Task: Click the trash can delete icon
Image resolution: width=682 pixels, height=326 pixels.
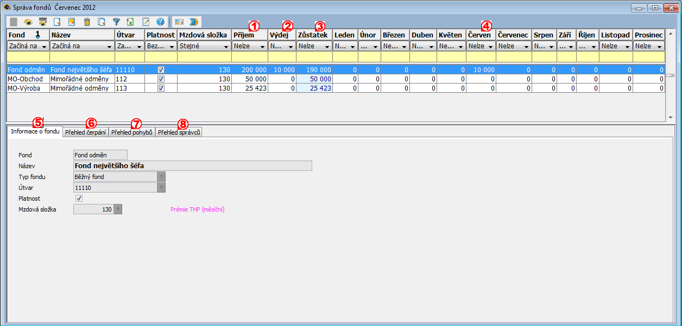Action: 87,22
